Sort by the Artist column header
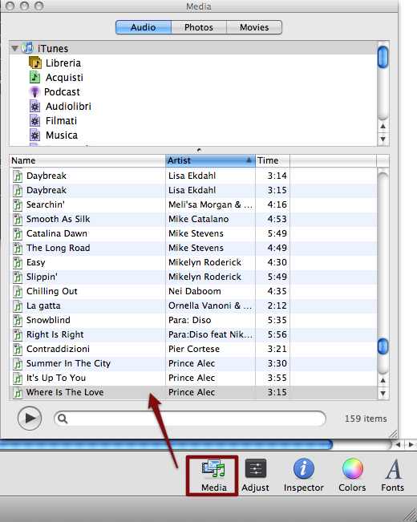The width and height of the screenshot is (417, 522). 210,160
